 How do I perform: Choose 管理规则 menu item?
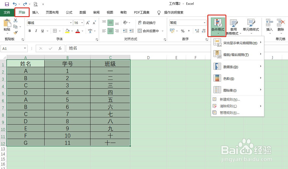click(238, 113)
